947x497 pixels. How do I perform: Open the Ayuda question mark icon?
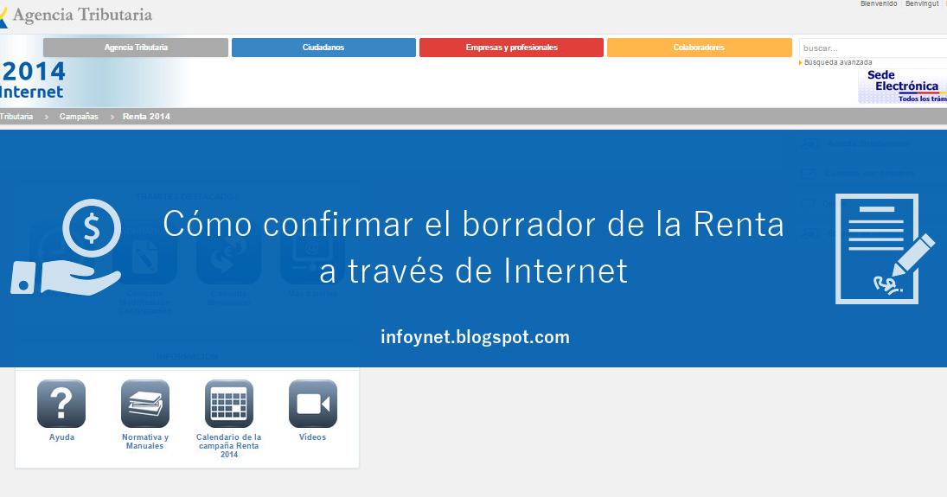point(61,404)
